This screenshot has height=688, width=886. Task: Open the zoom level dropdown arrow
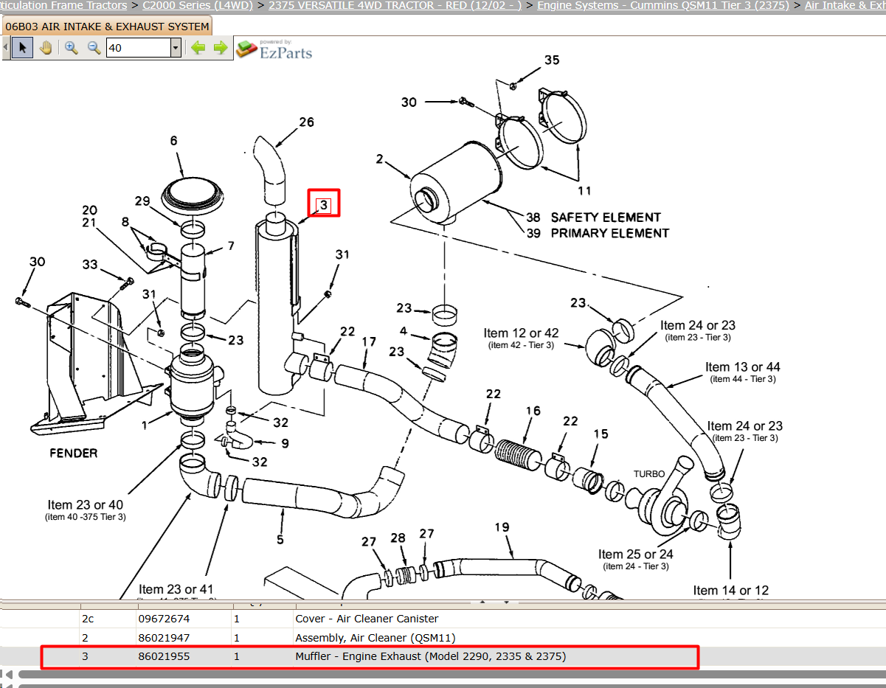176,48
